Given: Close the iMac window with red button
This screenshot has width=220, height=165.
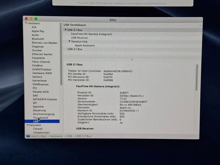Looking at the screenshot, I should tap(26, 18).
